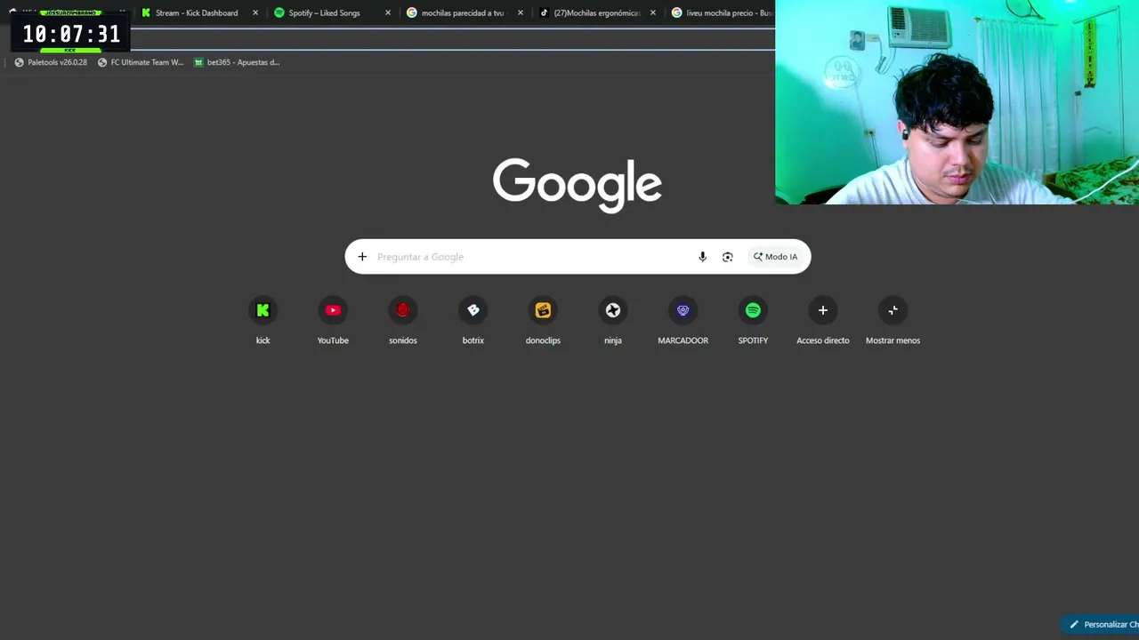Image resolution: width=1139 pixels, height=640 pixels.
Task: Open the Paletools v26.0.28 bookmark
Action: (51, 62)
